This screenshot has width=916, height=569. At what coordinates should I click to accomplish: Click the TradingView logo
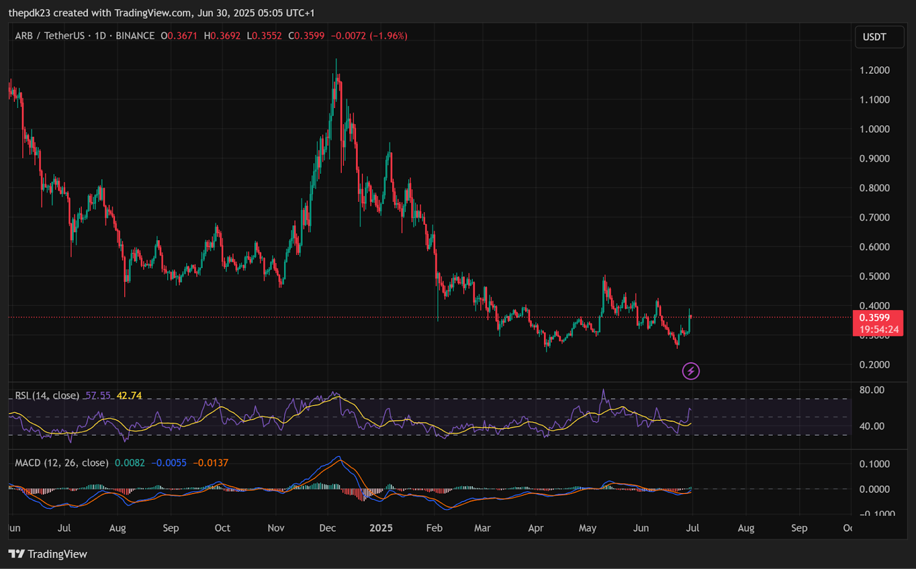(48, 554)
